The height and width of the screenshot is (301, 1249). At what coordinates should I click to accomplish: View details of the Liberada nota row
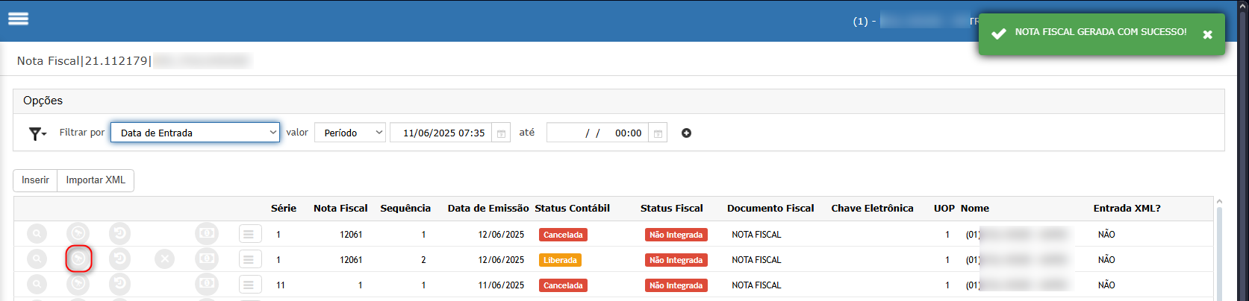pos(37,259)
